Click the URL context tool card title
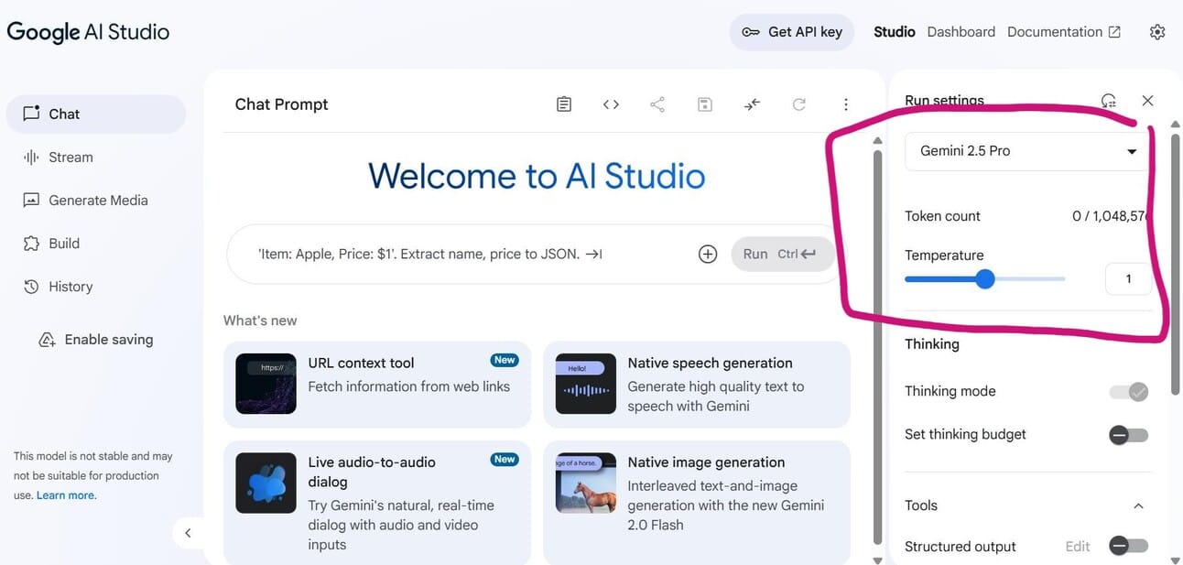The image size is (1183, 565). (362, 364)
